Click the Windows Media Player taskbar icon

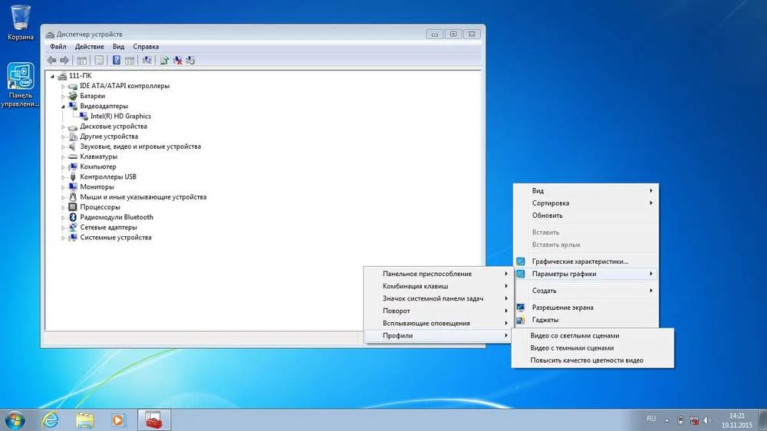(118, 419)
